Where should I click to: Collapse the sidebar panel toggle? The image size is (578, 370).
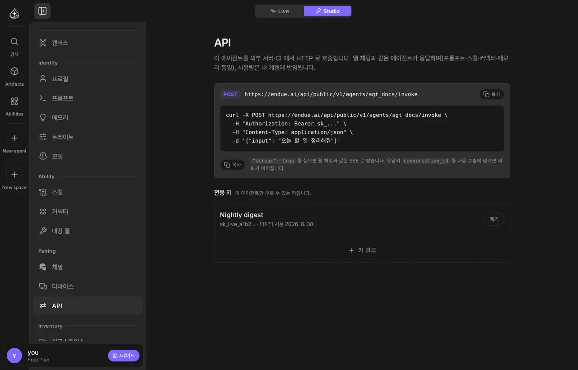tap(42, 11)
